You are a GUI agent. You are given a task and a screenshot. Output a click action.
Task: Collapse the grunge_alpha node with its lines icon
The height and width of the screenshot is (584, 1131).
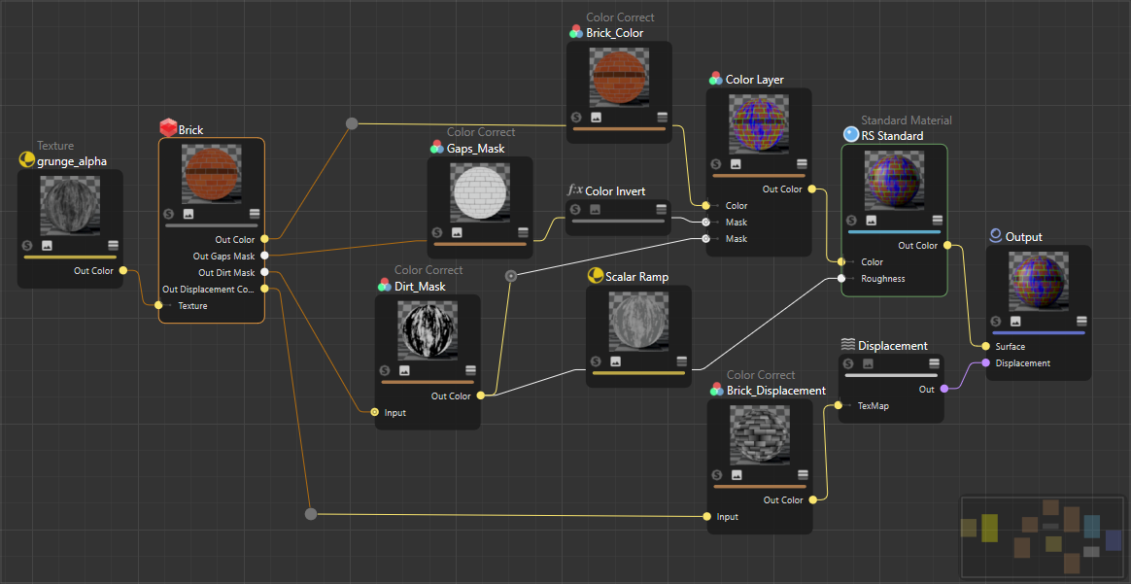tap(113, 246)
